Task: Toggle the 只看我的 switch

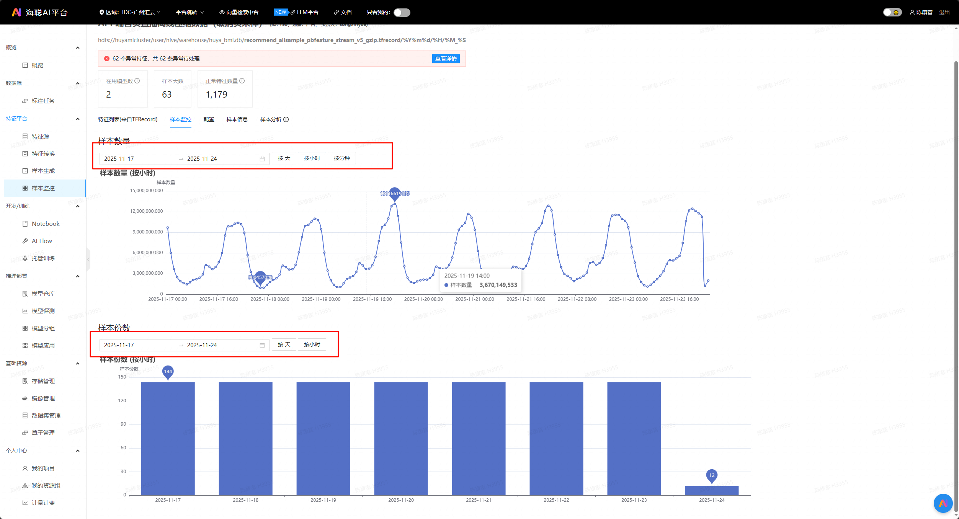Action: pos(402,13)
